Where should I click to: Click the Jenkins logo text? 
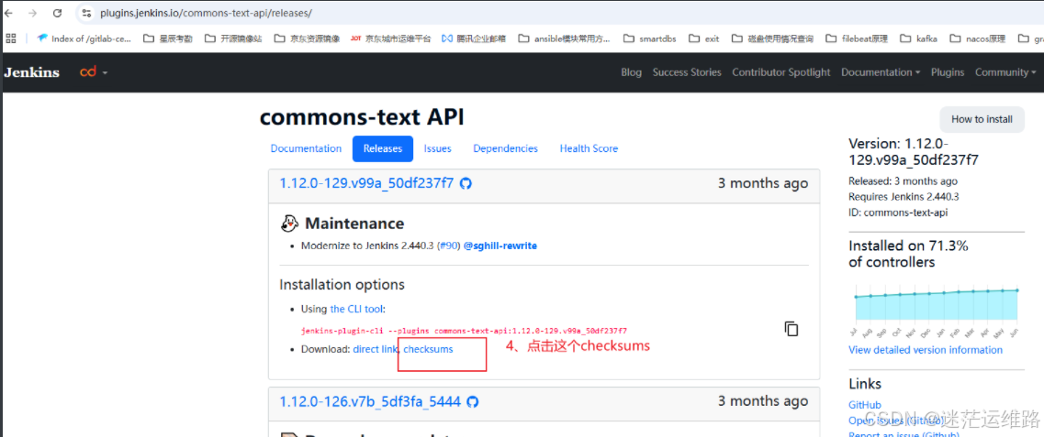31,72
